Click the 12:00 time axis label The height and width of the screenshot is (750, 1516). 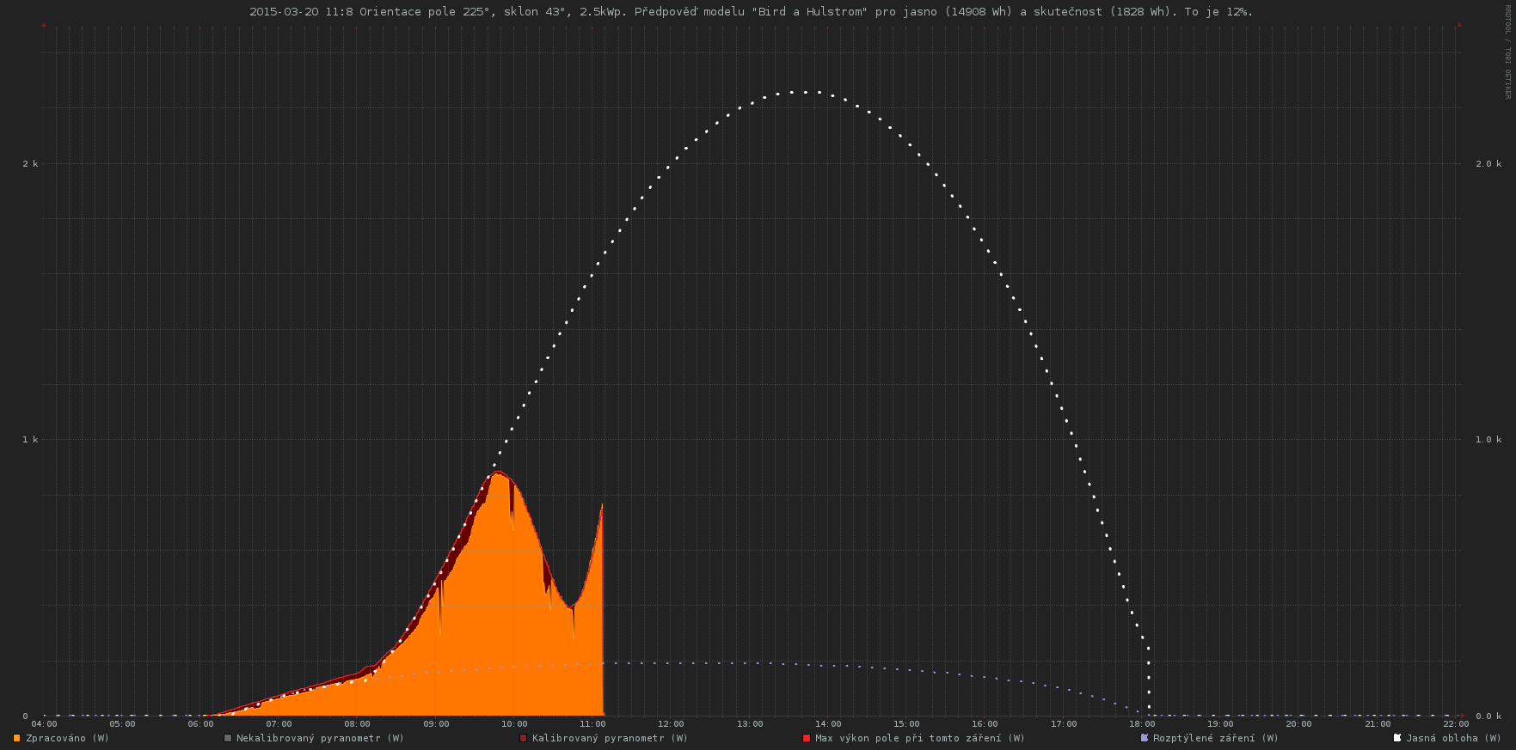(x=671, y=724)
